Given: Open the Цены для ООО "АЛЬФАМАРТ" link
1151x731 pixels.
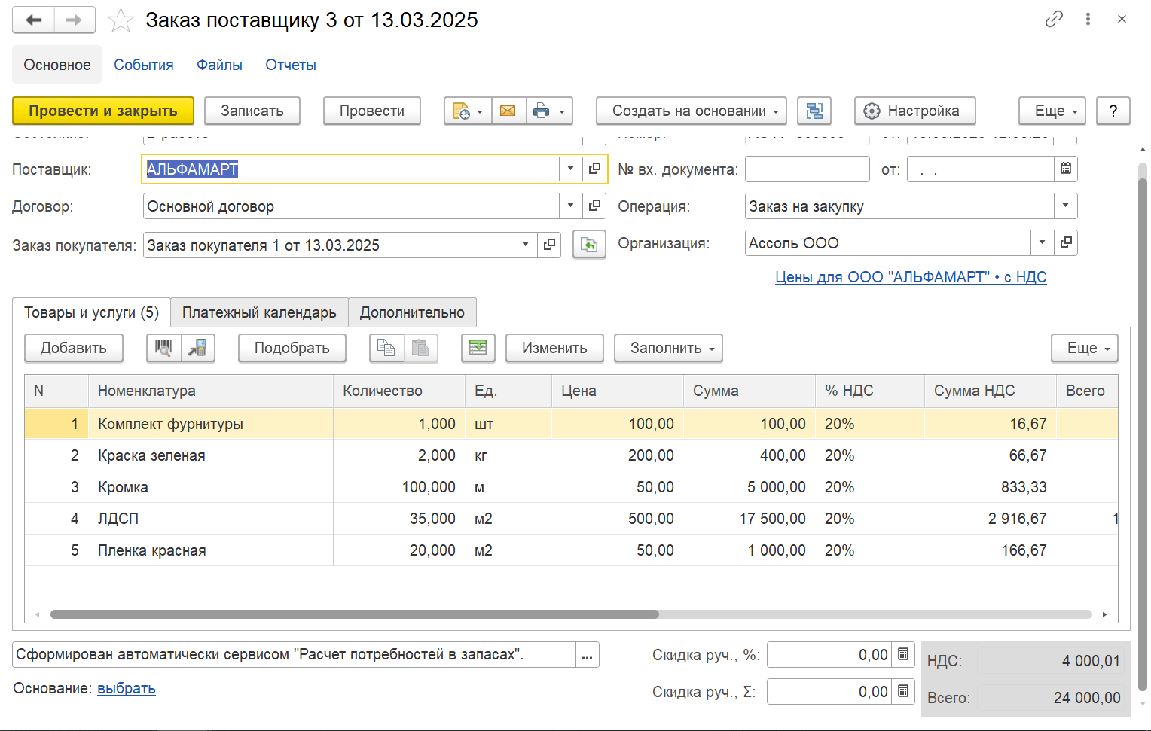Looking at the screenshot, I should pyautogui.click(x=911, y=277).
